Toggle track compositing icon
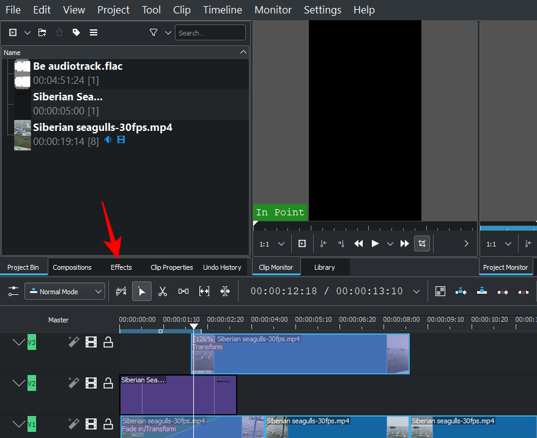The image size is (537, 438). pyautogui.click(x=121, y=291)
